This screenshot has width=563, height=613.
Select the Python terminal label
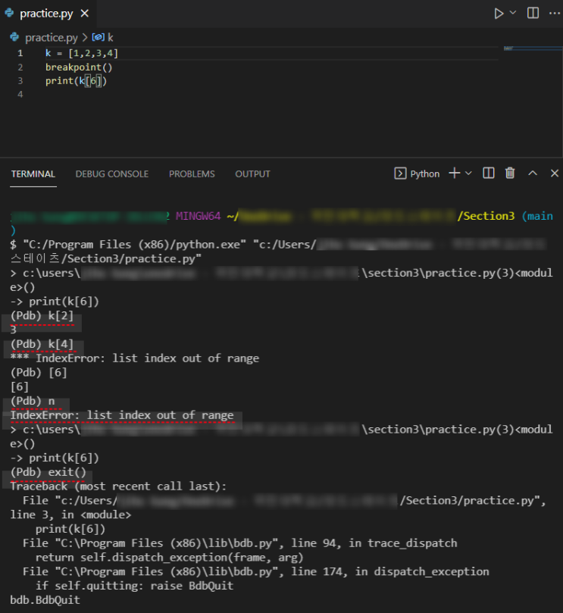pyautogui.click(x=424, y=174)
